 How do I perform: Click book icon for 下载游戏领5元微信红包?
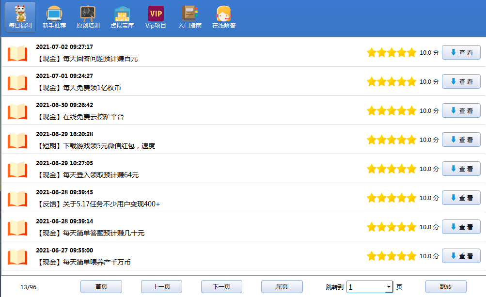[x=17, y=141]
